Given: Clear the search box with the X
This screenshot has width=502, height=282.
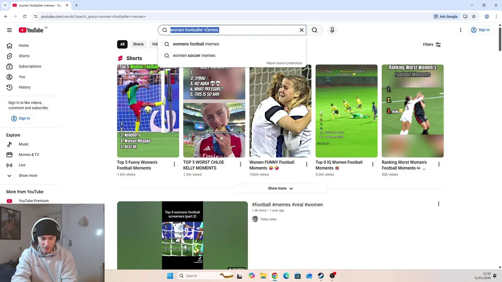Looking at the screenshot, I should (x=302, y=30).
